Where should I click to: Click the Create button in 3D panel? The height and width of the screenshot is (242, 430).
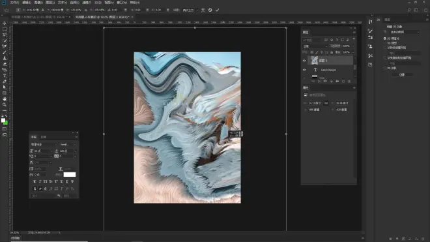click(402, 75)
